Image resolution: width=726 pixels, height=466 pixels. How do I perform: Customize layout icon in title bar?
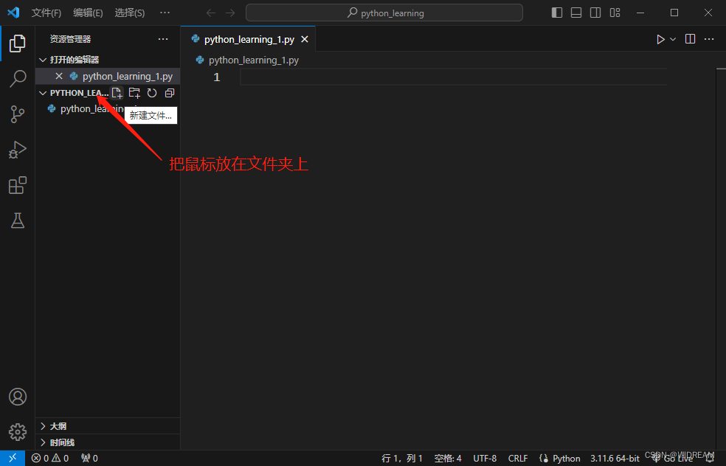615,13
